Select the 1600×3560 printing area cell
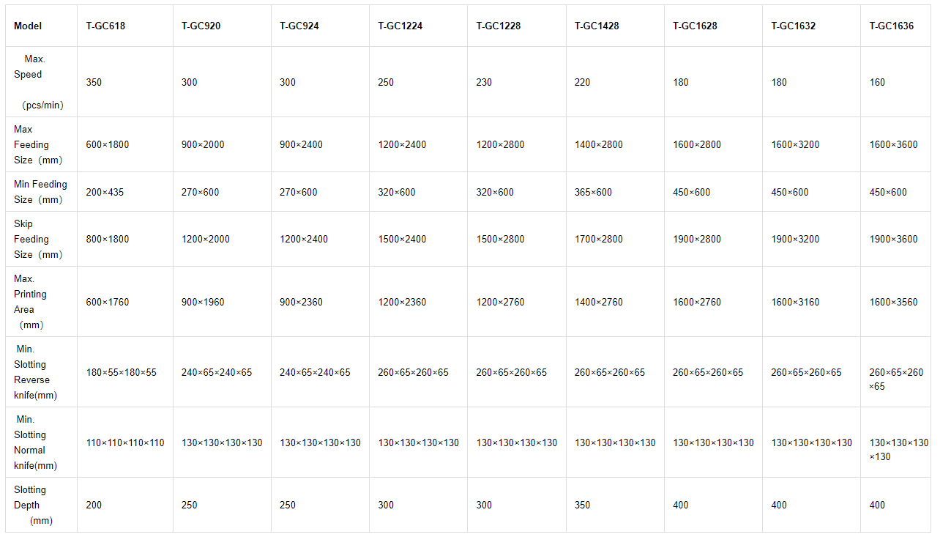 (893, 302)
